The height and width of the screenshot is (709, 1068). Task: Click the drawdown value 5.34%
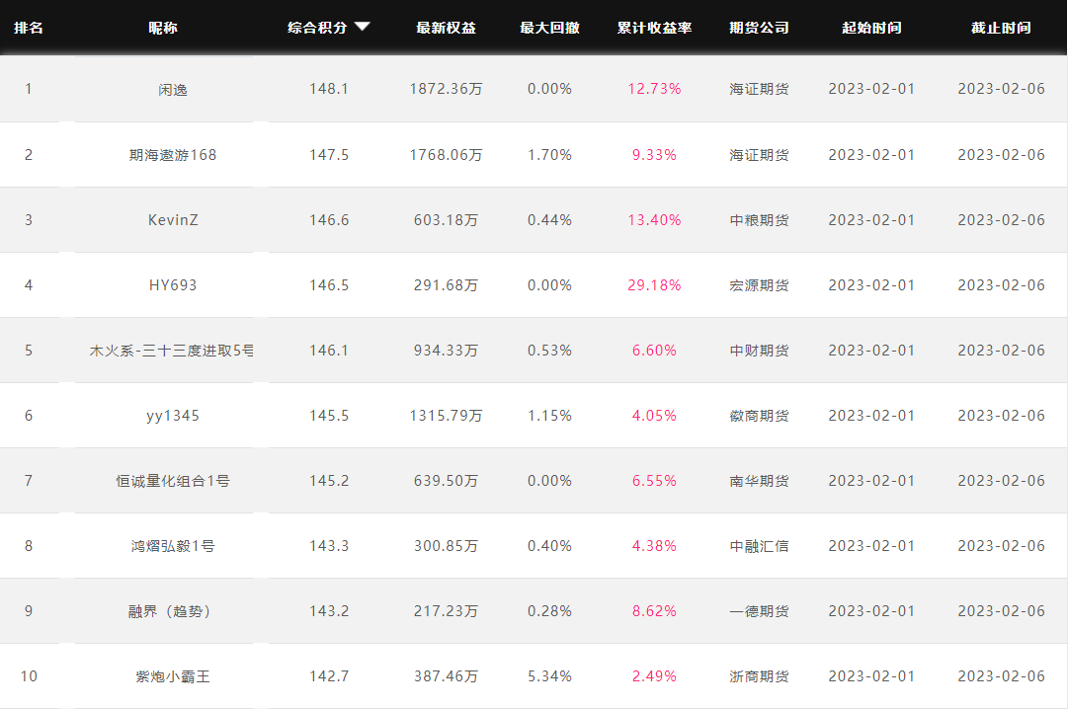click(x=549, y=676)
